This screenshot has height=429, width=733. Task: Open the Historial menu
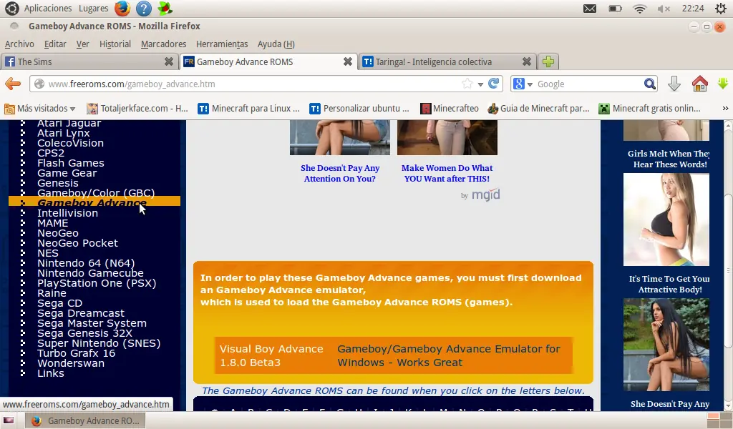point(115,44)
